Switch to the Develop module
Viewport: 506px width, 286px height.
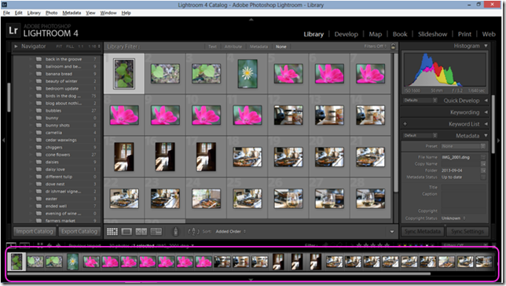coord(346,35)
